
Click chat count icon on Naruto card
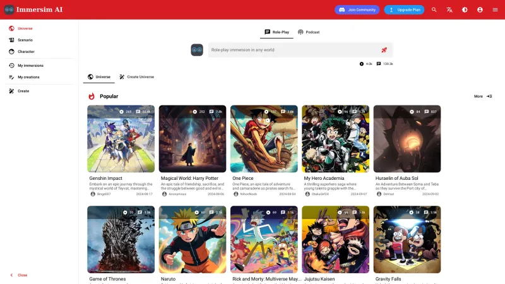(211, 213)
